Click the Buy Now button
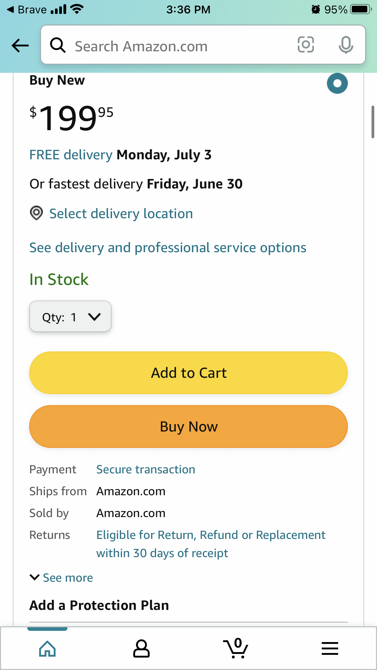This screenshot has height=670, width=377. click(x=188, y=427)
